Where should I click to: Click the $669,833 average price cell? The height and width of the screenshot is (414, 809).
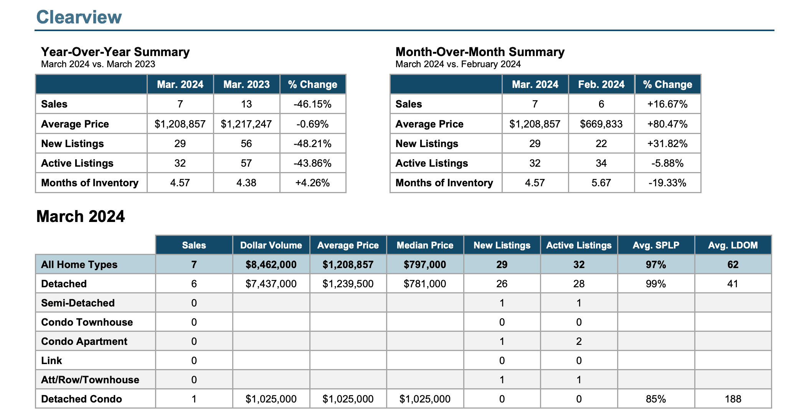click(x=601, y=124)
